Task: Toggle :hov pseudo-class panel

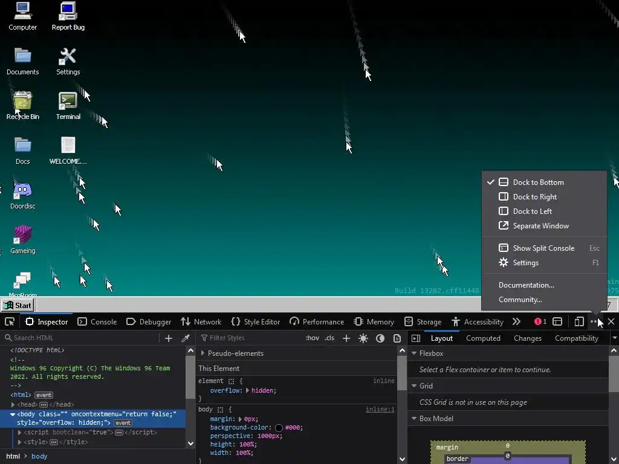Action: click(313, 338)
